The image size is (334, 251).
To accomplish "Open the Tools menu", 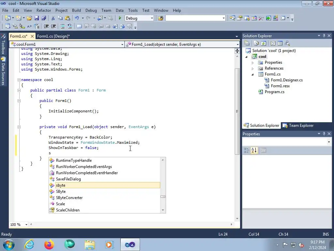I will [133, 10].
